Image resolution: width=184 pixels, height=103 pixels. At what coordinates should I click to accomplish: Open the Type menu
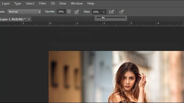tap(18, 3)
